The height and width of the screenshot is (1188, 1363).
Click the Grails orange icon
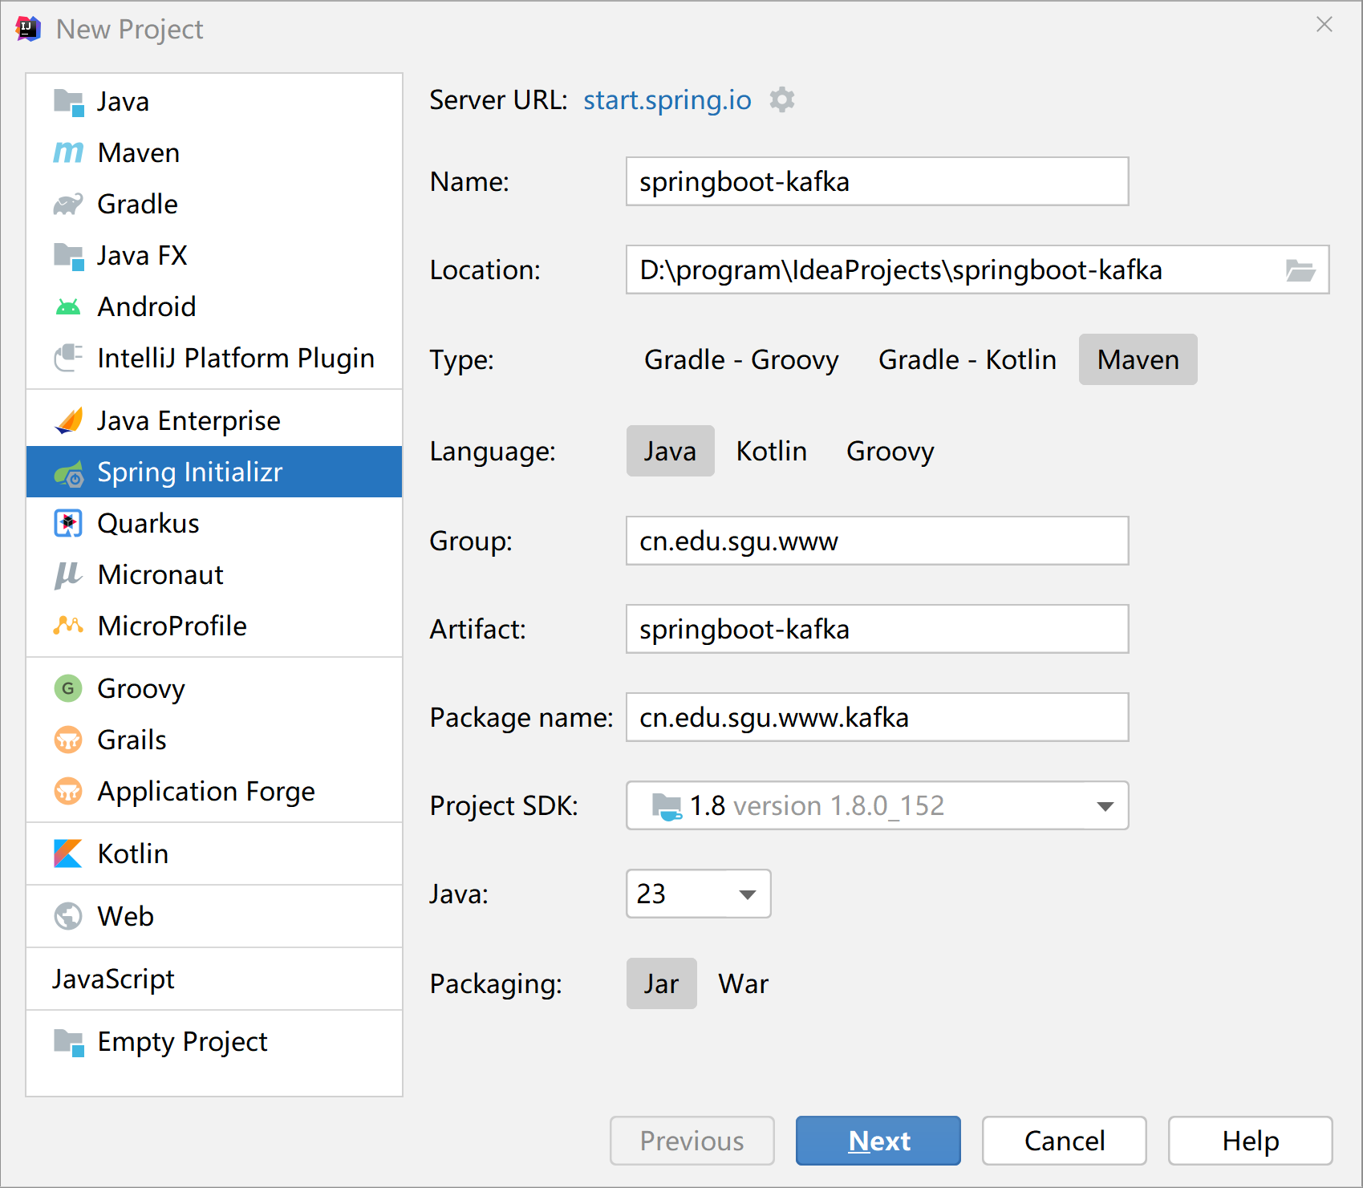click(x=68, y=740)
